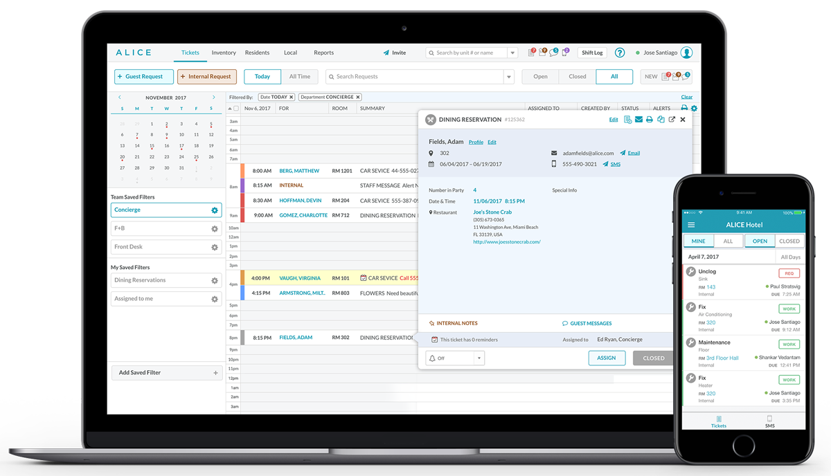Viewport: 831px width, 476px height.
Task: Open the Local tab
Action: (291, 53)
